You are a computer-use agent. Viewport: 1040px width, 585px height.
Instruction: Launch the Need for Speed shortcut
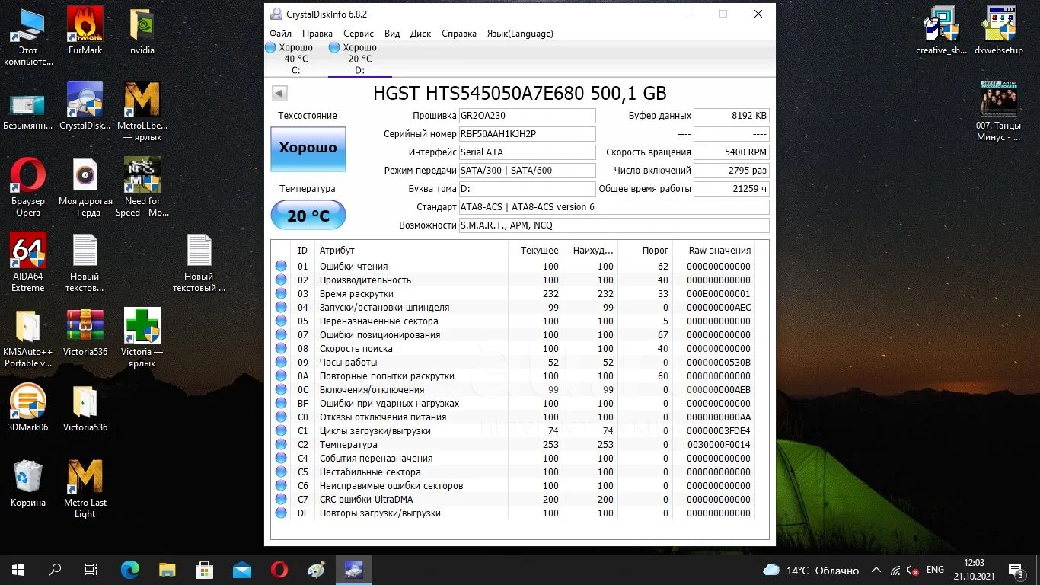(142, 187)
